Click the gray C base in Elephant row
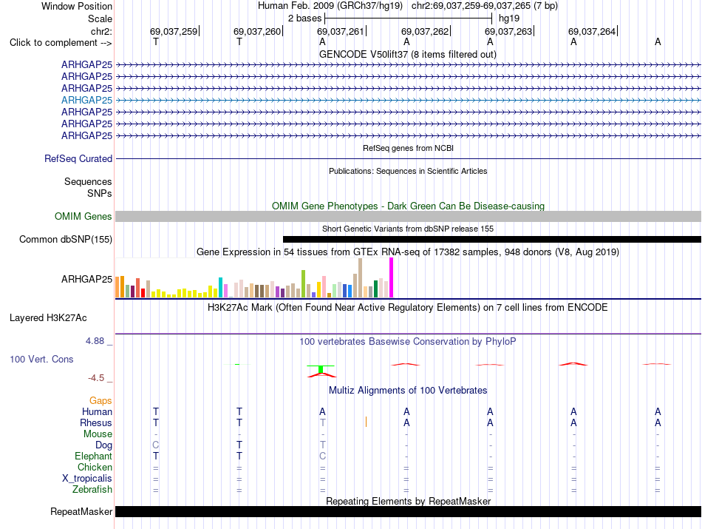 pos(322,456)
